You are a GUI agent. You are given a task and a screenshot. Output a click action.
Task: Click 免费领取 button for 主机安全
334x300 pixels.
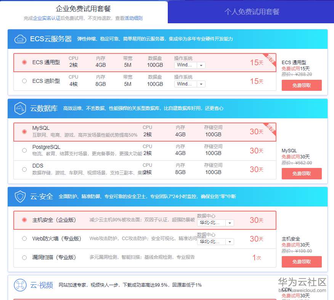pos(302,261)
